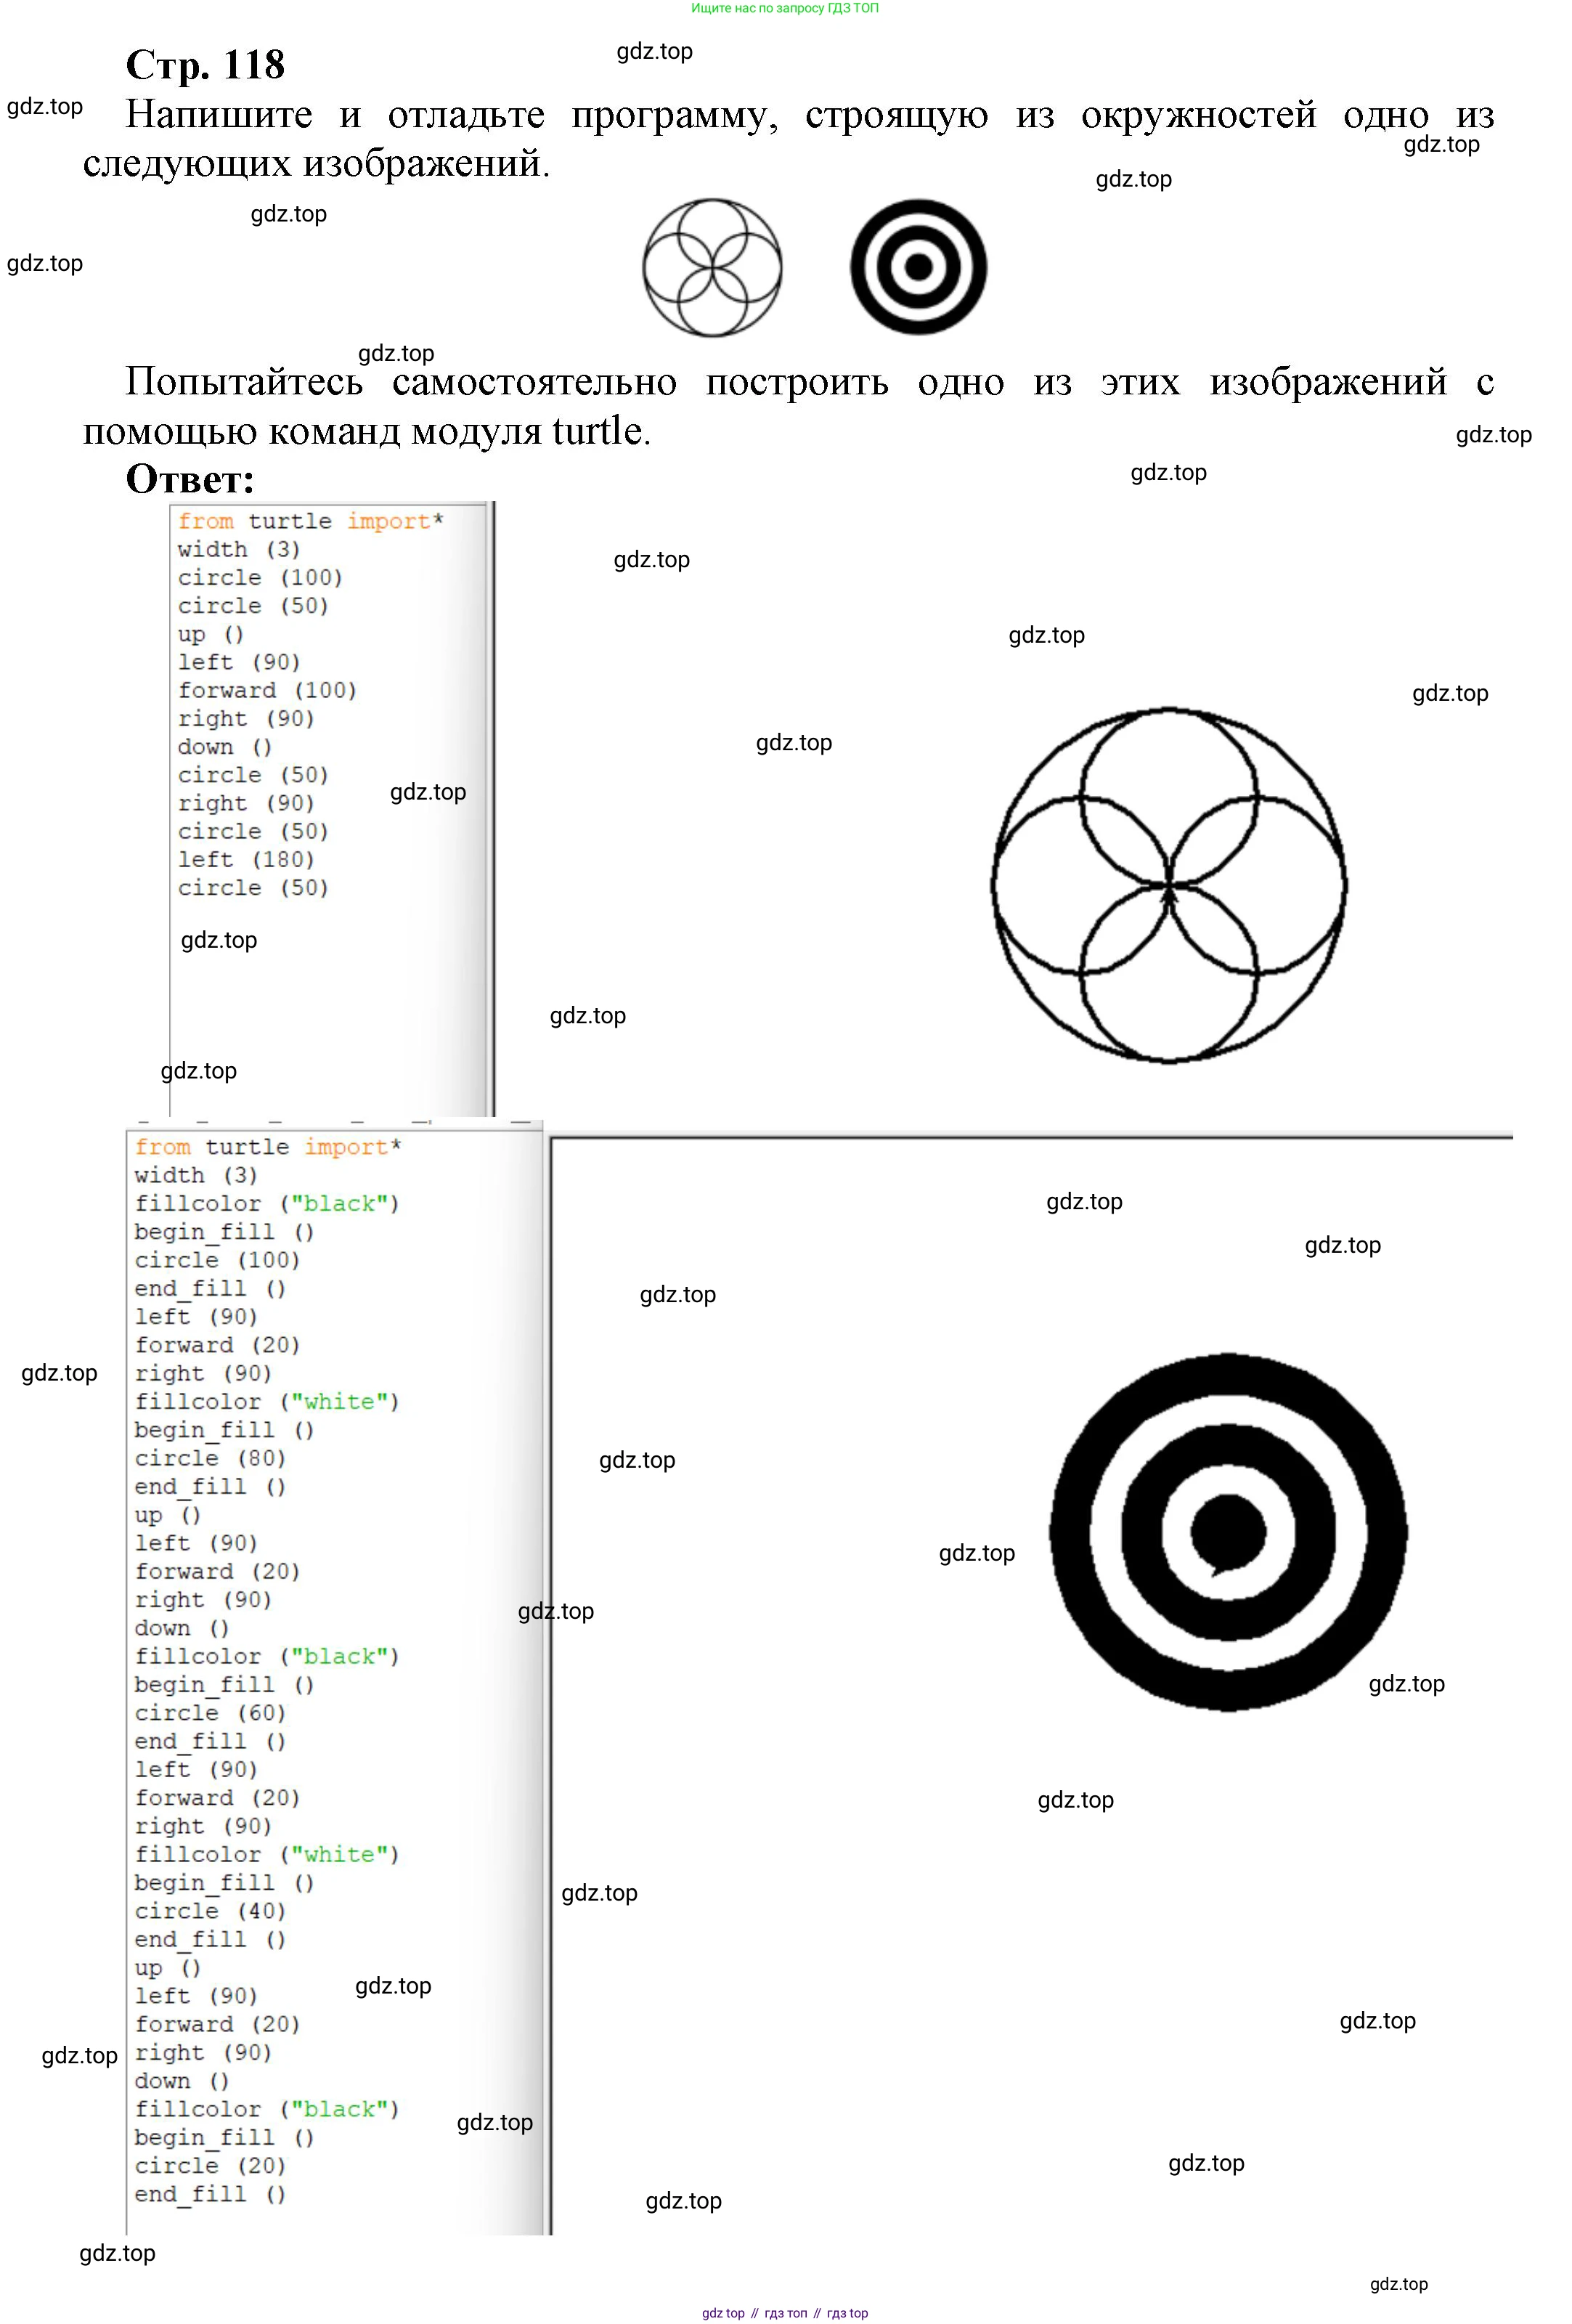
Task: Click the word "самостоятельно" in the paragraph
Action: (x=534, y=382)
